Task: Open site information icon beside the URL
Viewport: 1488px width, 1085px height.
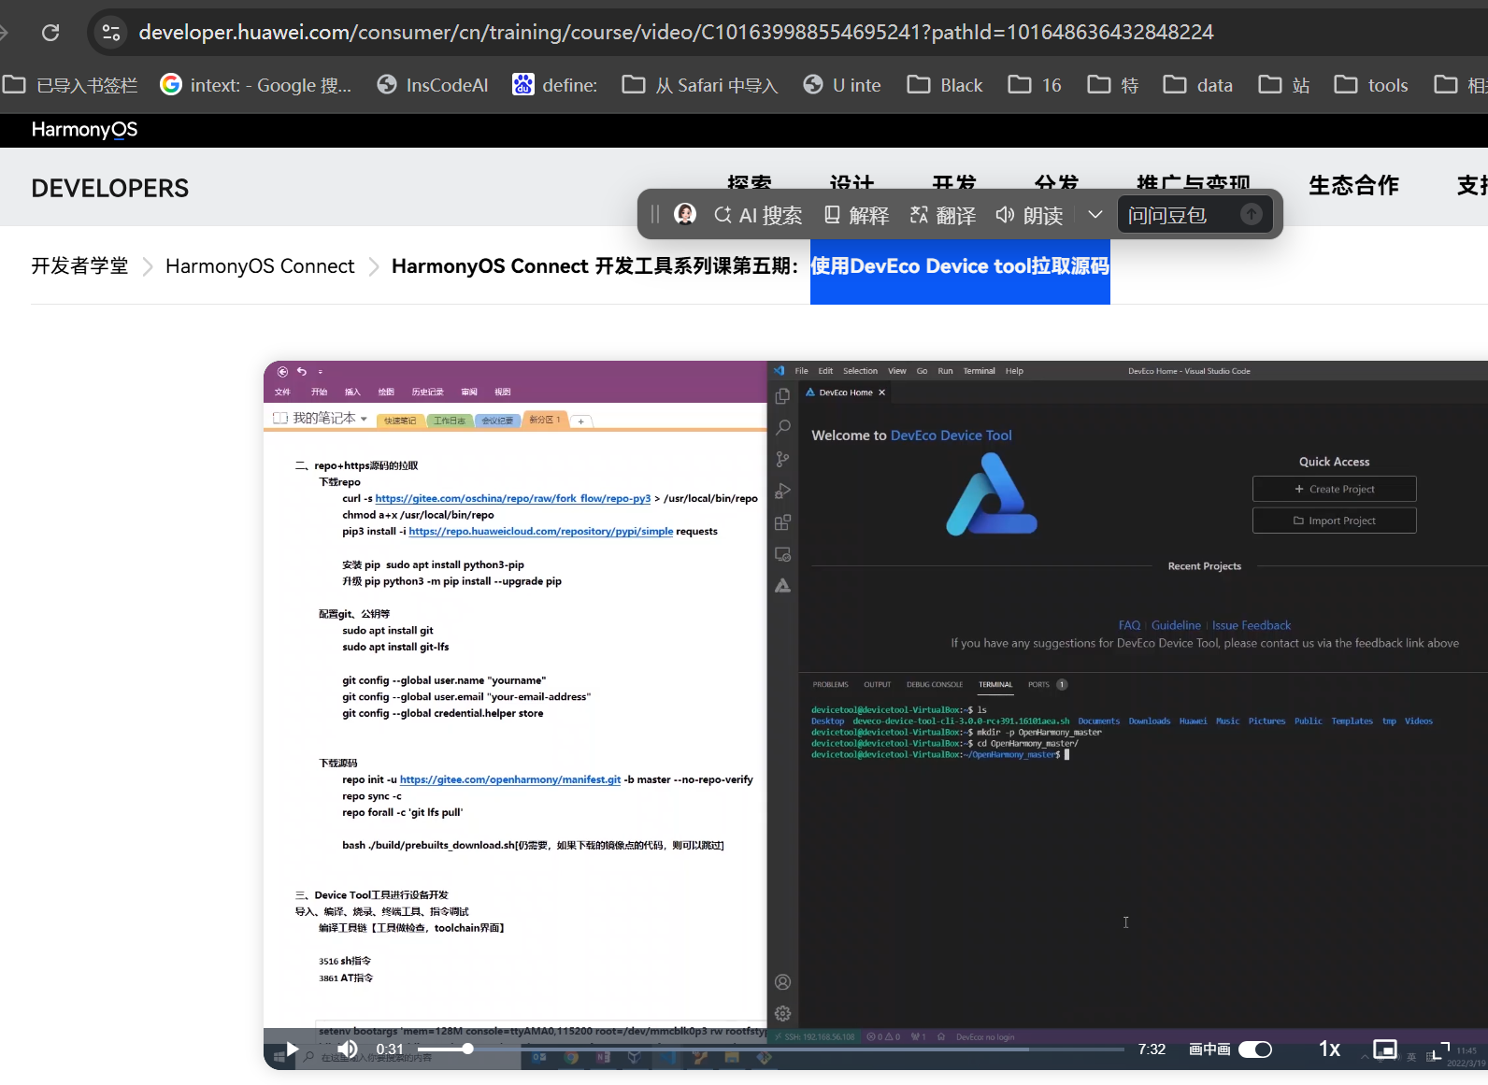Action: [111, 32]
